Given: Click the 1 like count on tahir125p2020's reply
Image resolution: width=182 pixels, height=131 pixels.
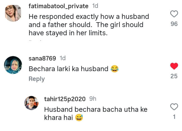Looking at the screenshot, I should [x=174, y=117].
